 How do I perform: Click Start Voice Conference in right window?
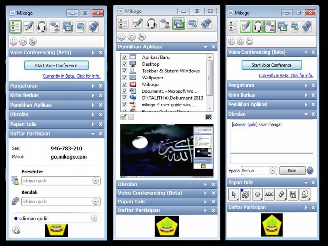[272, 65]
